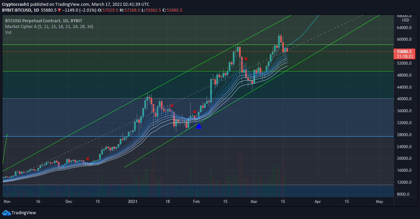Select the green horizontal line just below 60000
The height and width of the screenshot is (219, 420).
click(x=197, y=44)
